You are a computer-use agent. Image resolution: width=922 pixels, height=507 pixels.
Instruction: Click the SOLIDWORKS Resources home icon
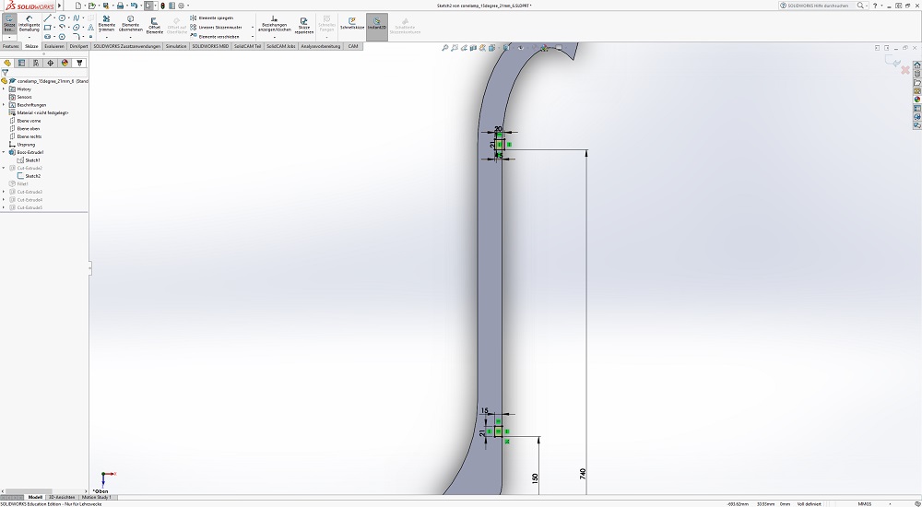click(x=916, y=65)
